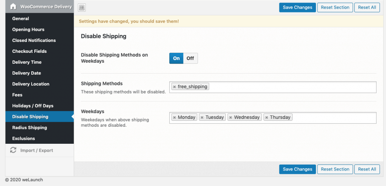Click the bottom Reset Section button
The image size is (386, 186).
(335, 169)
